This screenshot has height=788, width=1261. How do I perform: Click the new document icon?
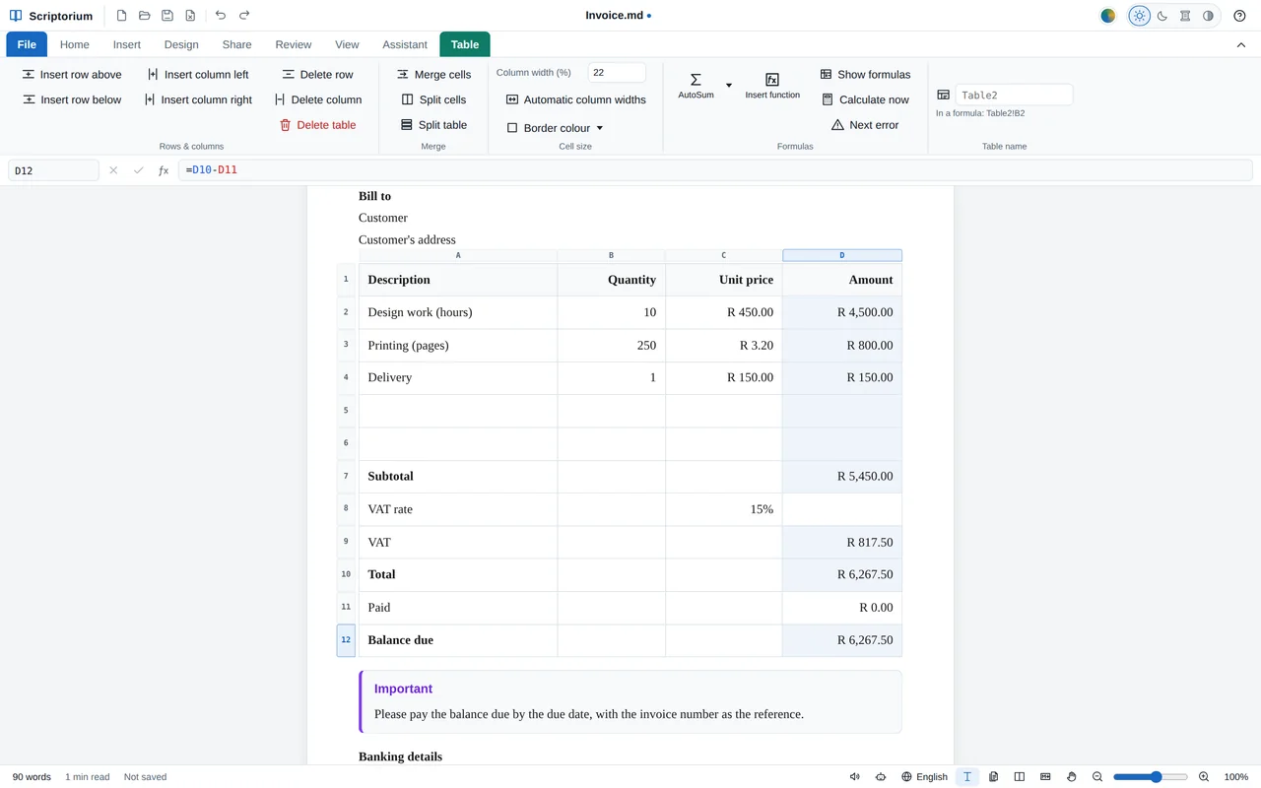pyautogui.click(x=121, y=16)
